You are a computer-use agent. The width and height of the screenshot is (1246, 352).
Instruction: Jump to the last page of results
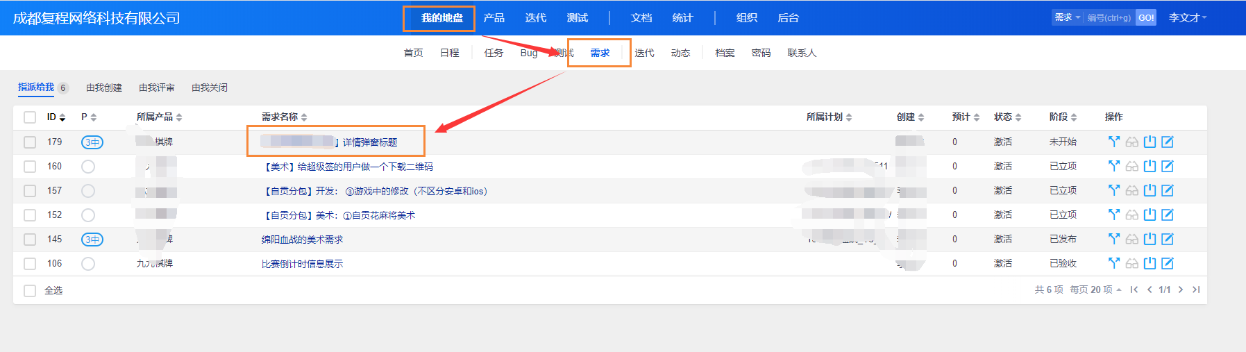pyautogui.click(x=1196, y=290)
